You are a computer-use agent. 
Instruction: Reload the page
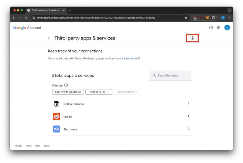26,18
